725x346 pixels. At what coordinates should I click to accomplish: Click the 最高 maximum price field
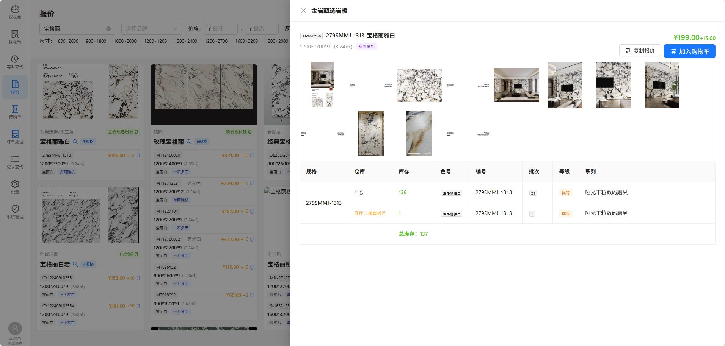[x=261, y=29]
